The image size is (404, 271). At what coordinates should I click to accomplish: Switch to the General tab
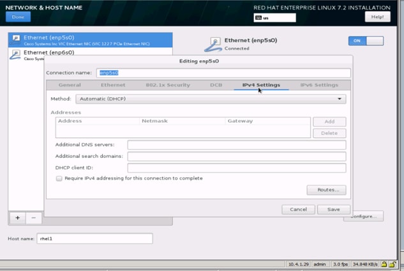(70, 85)
